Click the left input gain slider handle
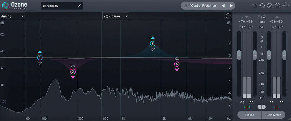Image resolution: width=291 pixels, height=121 pixels. tap(239, 55)
